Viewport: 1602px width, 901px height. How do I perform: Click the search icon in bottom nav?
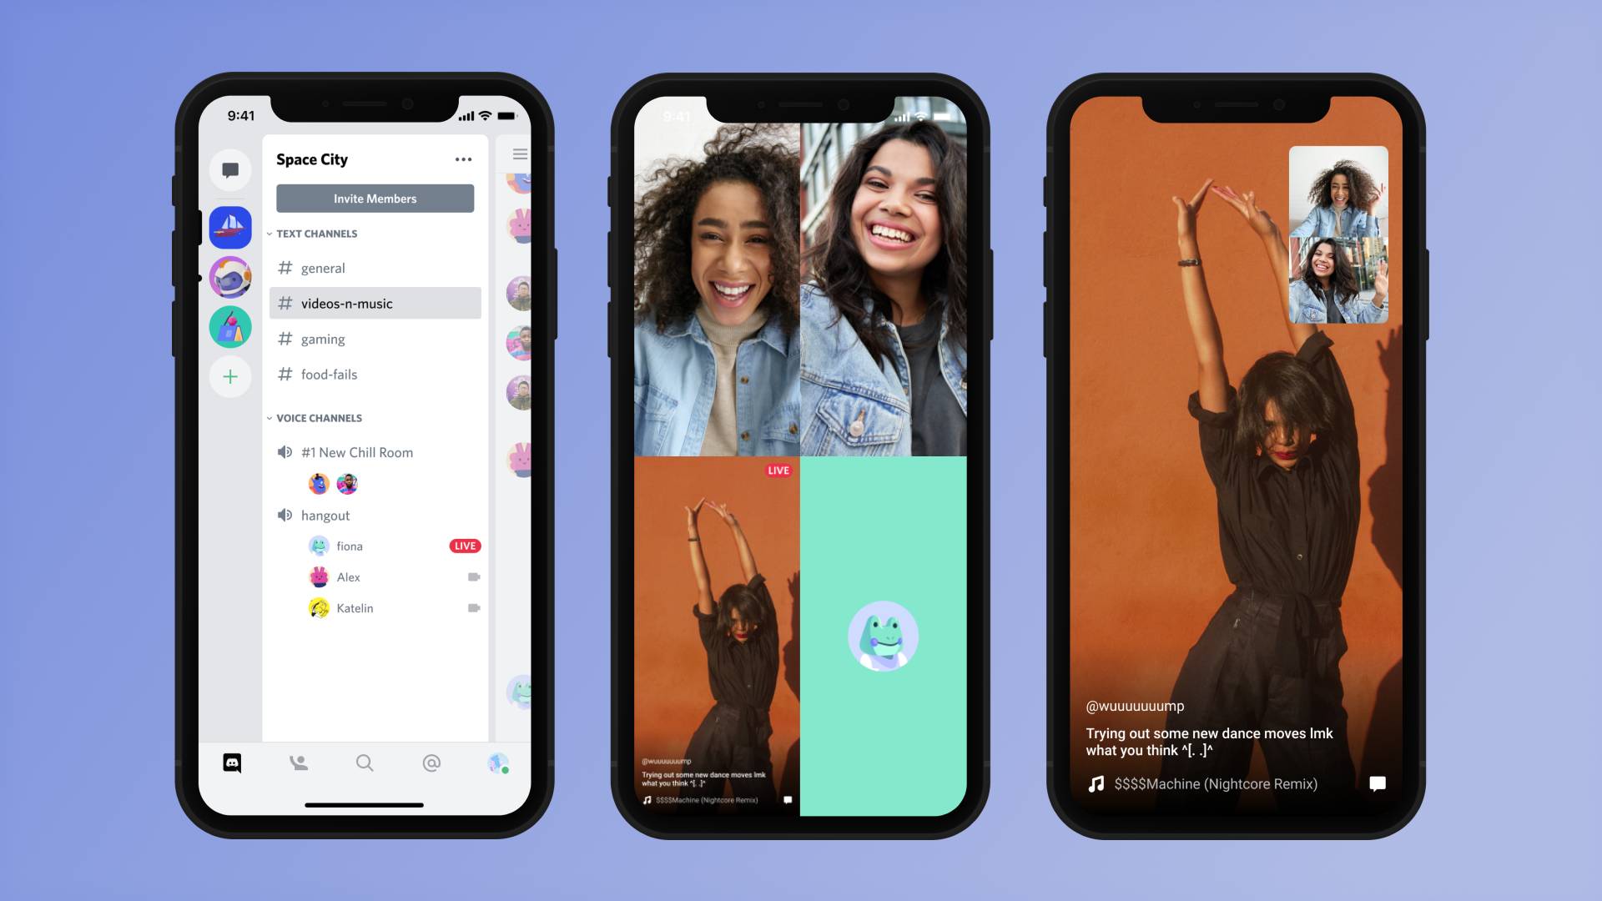pos(364,763)
